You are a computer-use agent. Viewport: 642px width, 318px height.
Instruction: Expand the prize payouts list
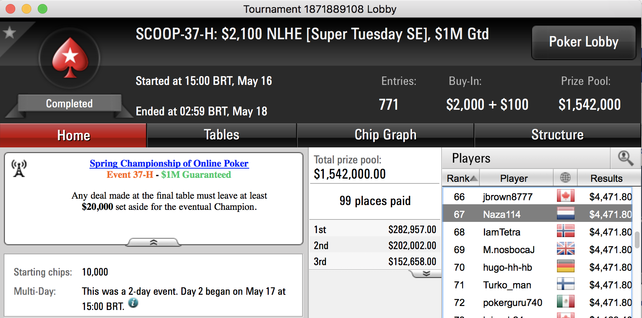coord(426,274)
